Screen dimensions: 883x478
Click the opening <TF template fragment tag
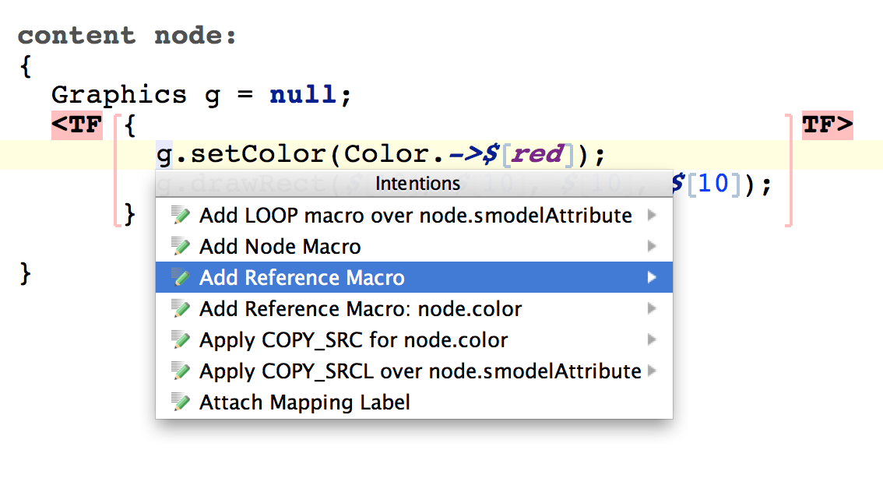click(76, 125)
